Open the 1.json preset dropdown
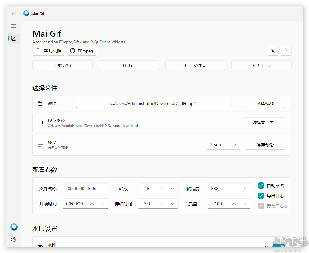This screenshot has height=253, width=309. point(223,144)
